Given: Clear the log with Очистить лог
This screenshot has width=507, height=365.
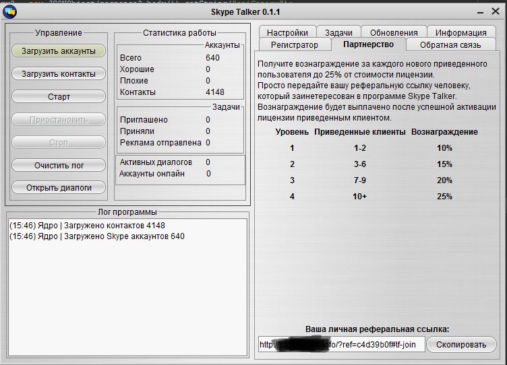Looking at the screenshot, I should point(59,166).
